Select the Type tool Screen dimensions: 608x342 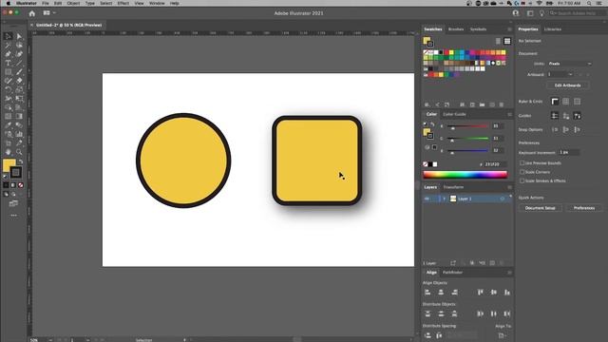[x=8, y=63]
